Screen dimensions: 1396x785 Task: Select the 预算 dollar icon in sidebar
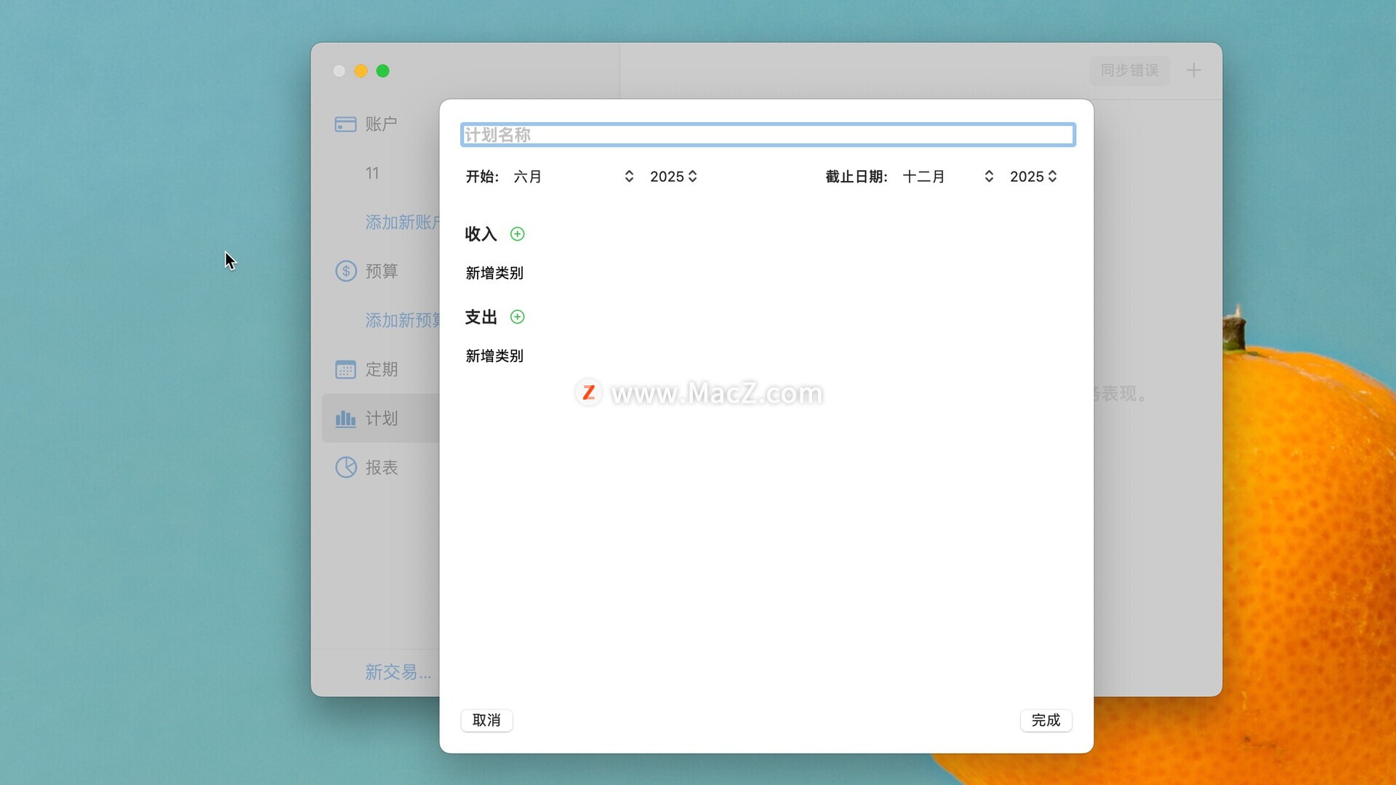[346, 271]
